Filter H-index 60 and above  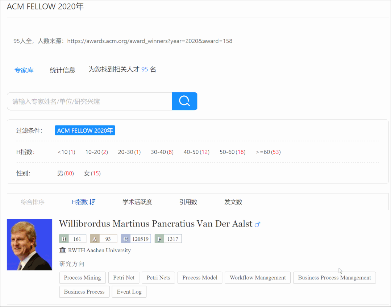(268, 152)
